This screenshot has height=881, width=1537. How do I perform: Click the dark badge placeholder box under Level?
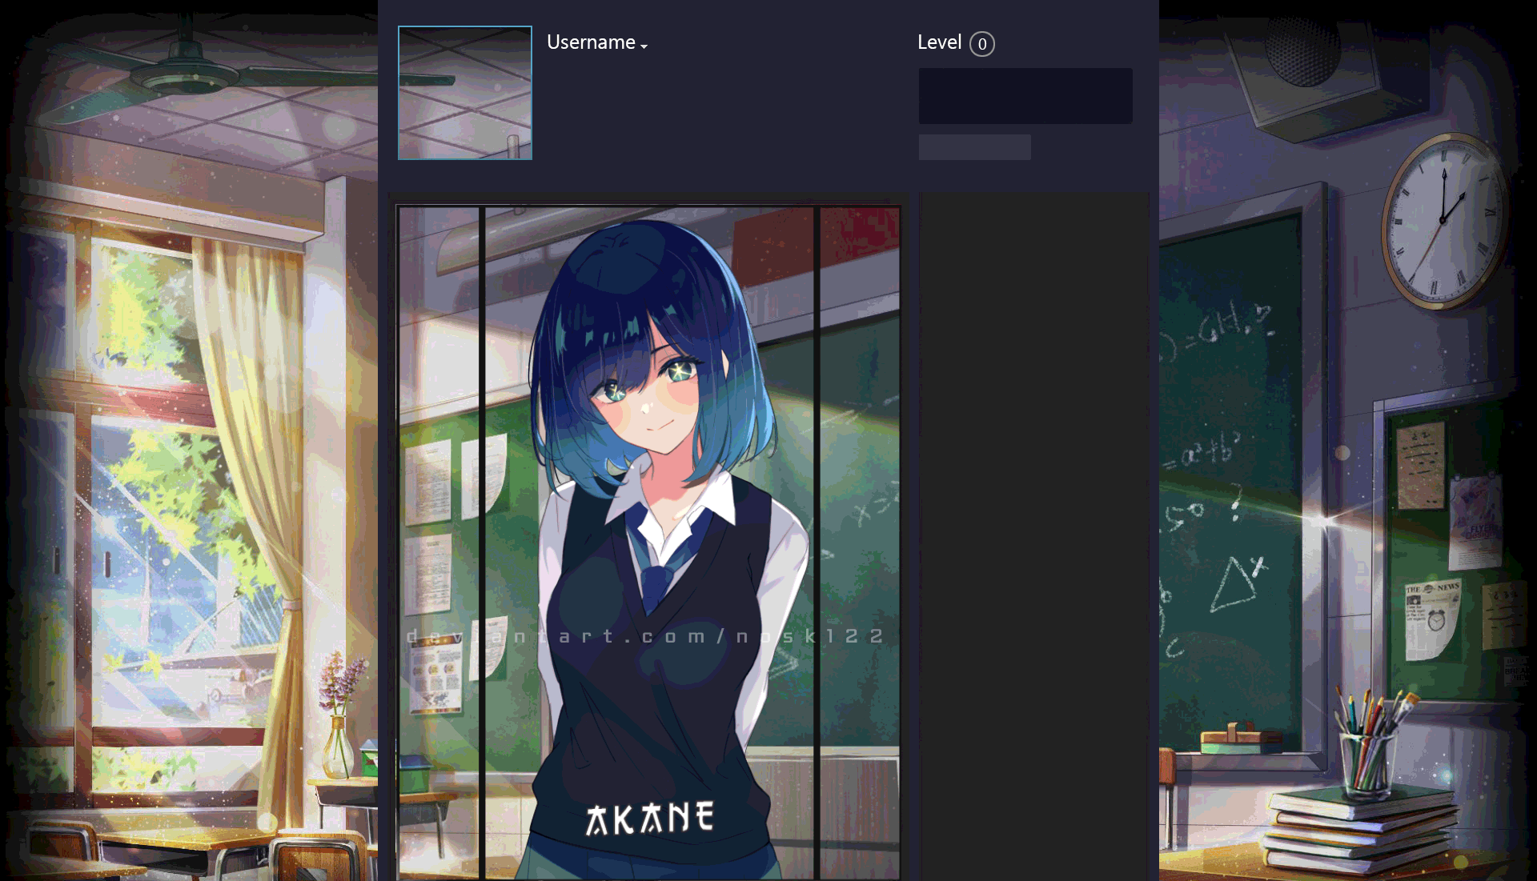point(1025,96)
